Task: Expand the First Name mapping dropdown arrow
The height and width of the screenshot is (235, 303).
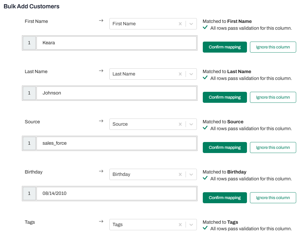Action: pos(191,24)
